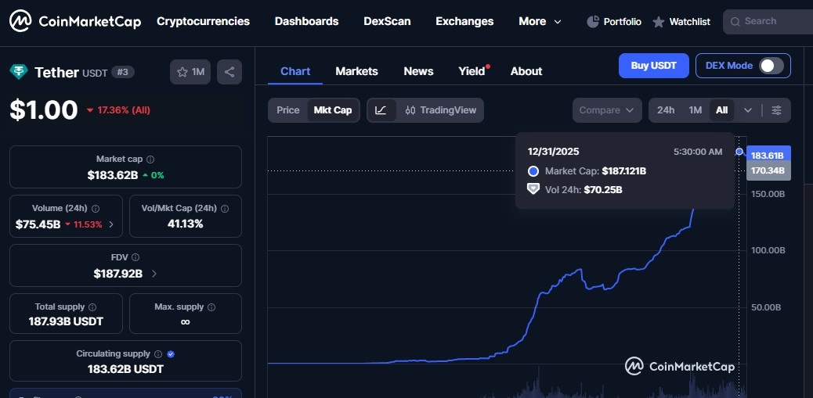Open the DexScan menu
Image resolution: width=813 pixels, height=398 pixels.
pos(387,21)
